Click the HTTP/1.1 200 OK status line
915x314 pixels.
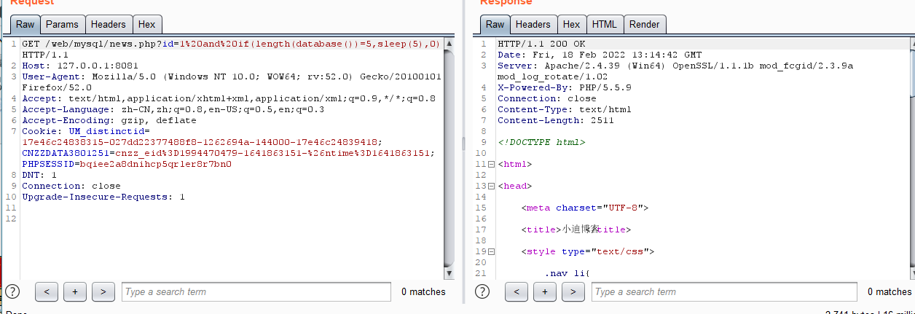click(x=541, y=44)
